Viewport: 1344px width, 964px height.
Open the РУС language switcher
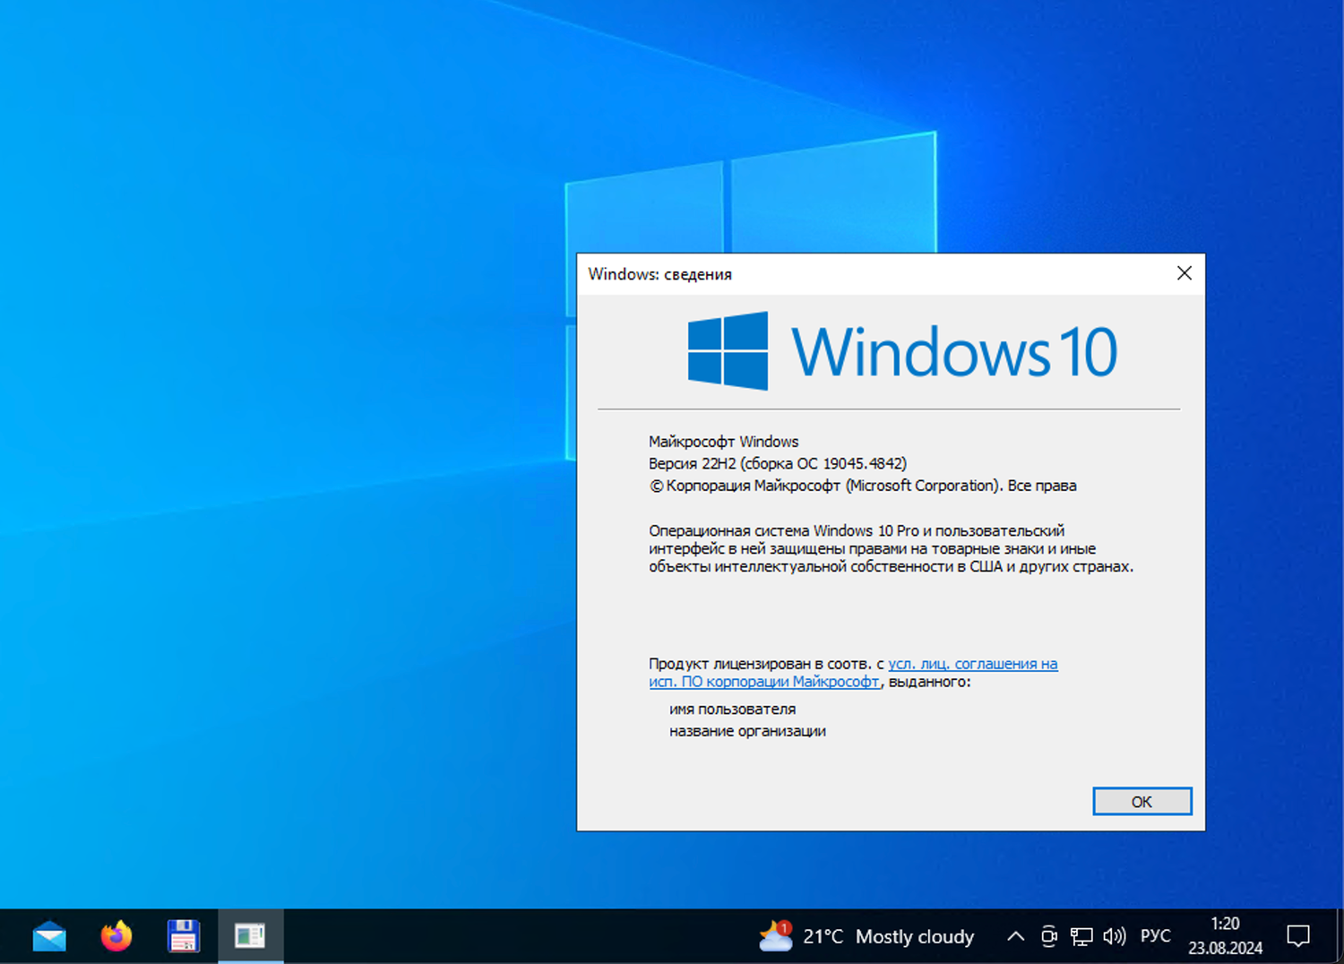pos(1156,935)
